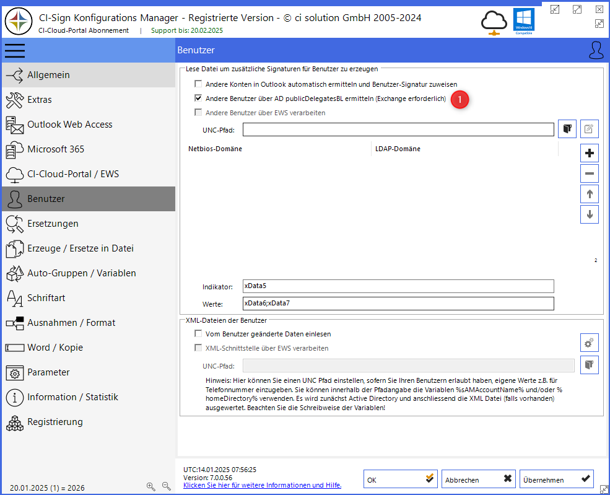Disable Andere Benutzer über AD publicDelegatesBL ermitteln
The image size is (610, 495).
point(199,98)
